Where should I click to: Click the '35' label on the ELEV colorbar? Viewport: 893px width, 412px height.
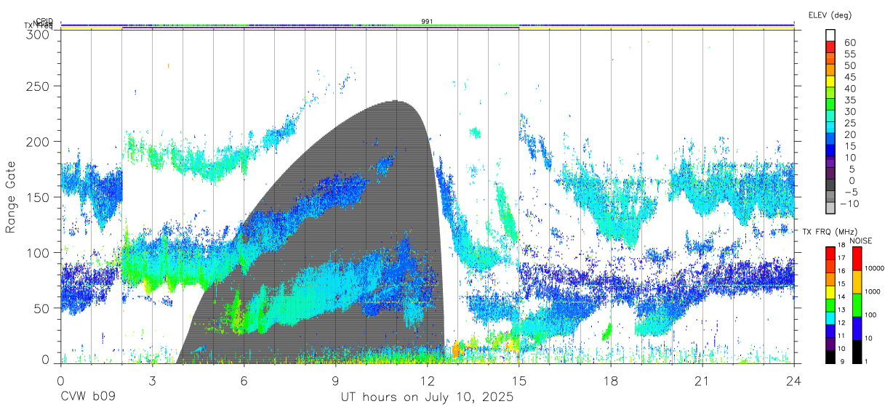[x=850, y=100]
